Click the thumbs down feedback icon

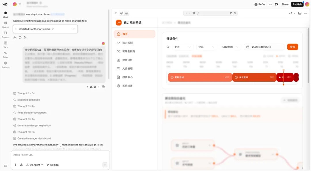pos(20,38)
